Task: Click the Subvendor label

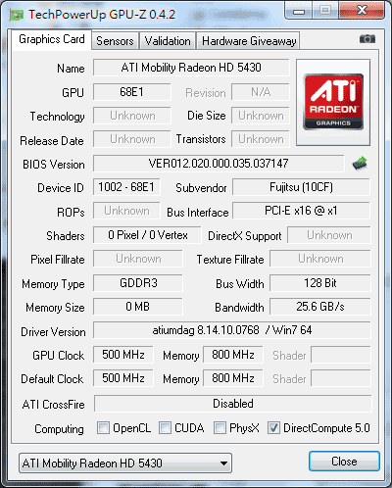Action: tap(201, 188)
